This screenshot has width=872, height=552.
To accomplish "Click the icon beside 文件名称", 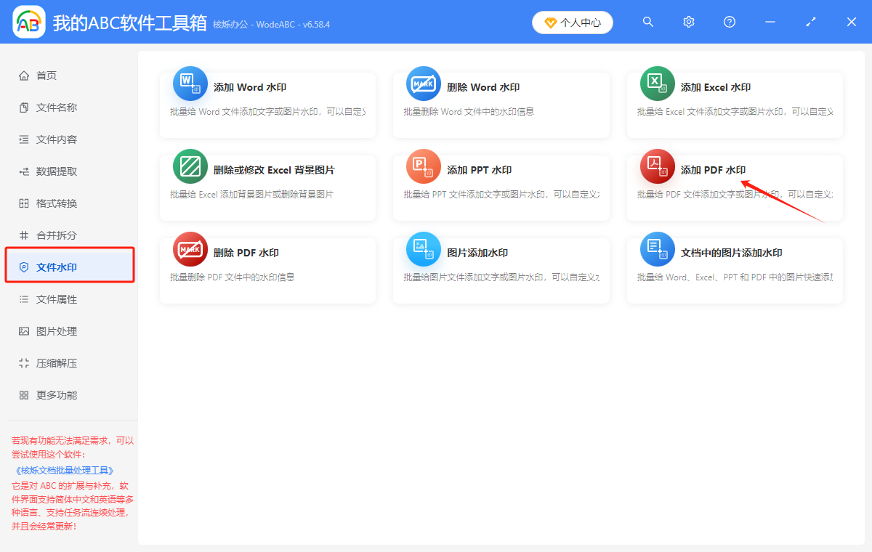I will pos(24,107).
